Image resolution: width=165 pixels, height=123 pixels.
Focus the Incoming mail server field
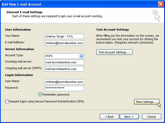pyautogui.click(x=64, y=62)
